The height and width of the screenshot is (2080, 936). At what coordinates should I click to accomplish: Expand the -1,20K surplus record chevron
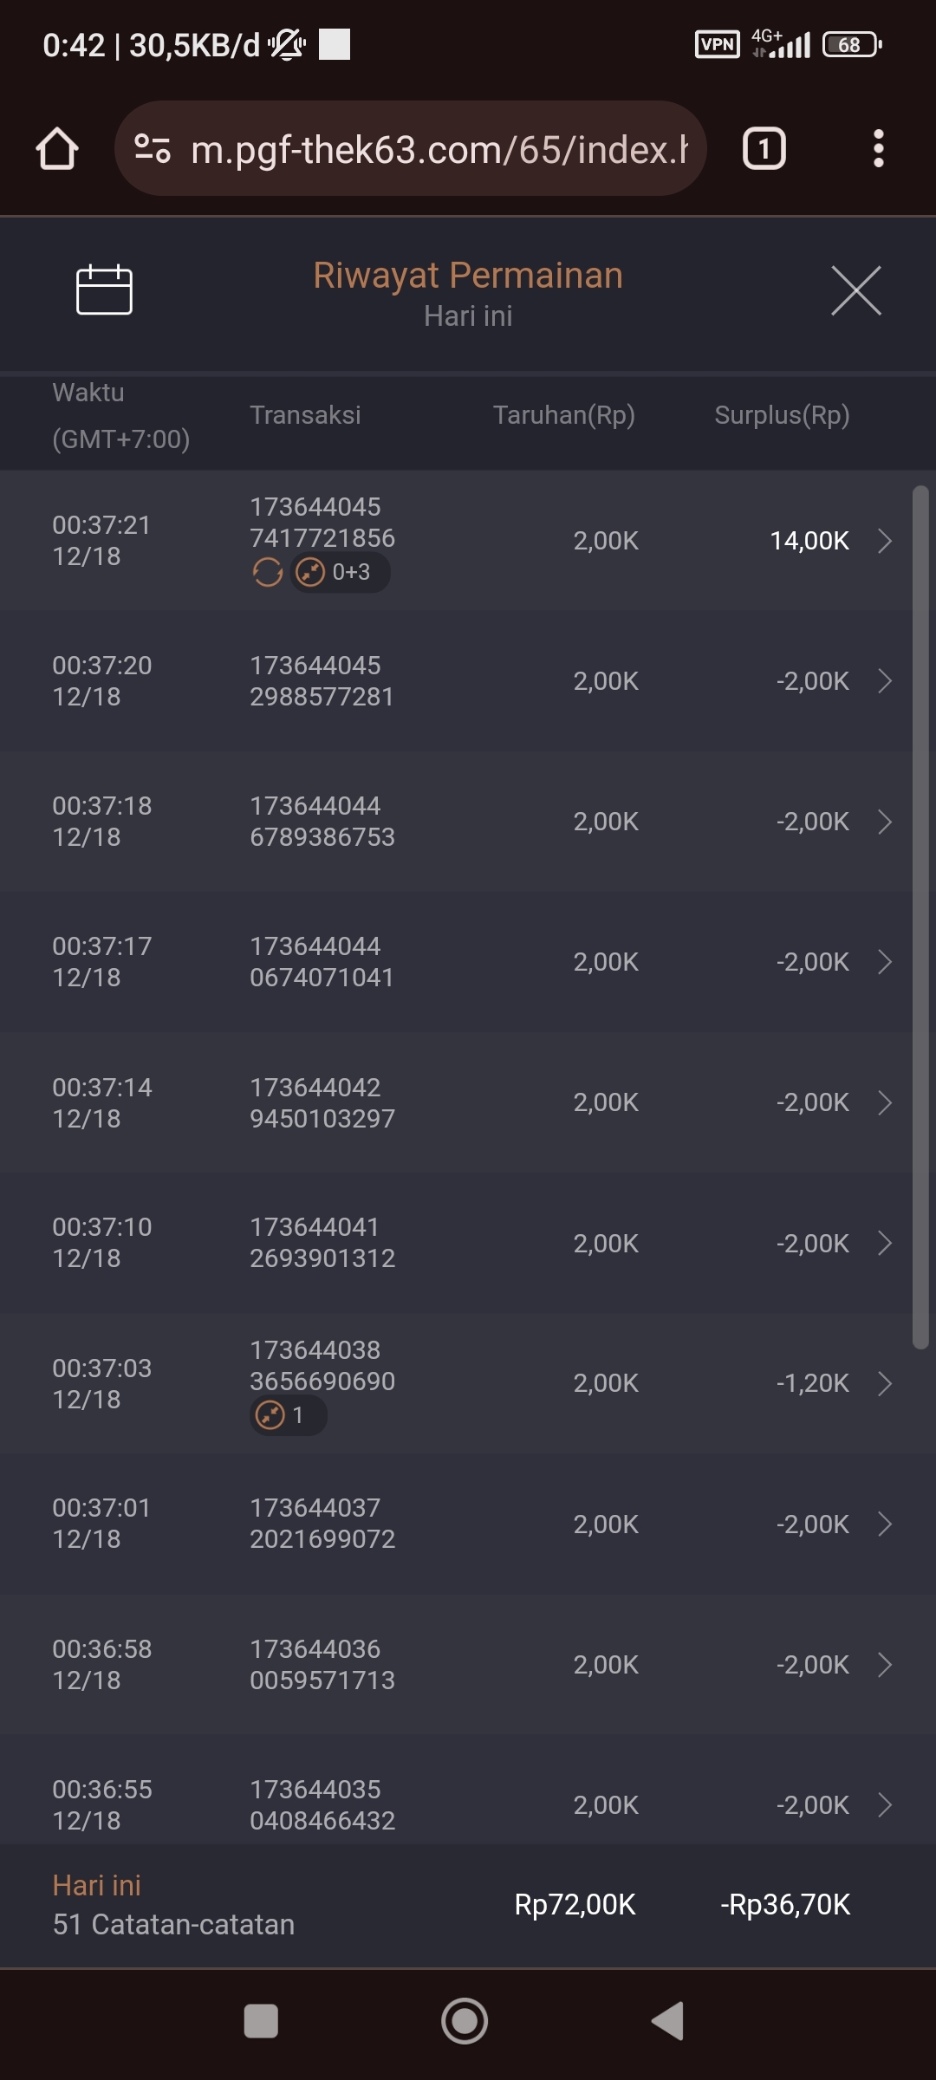(x=884, y=1383)
